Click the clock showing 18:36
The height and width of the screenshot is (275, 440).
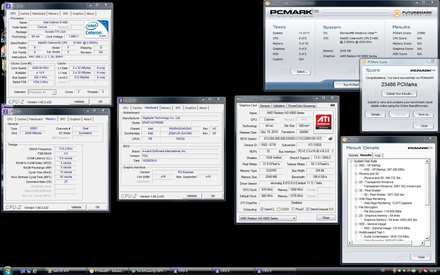(433, 271)
